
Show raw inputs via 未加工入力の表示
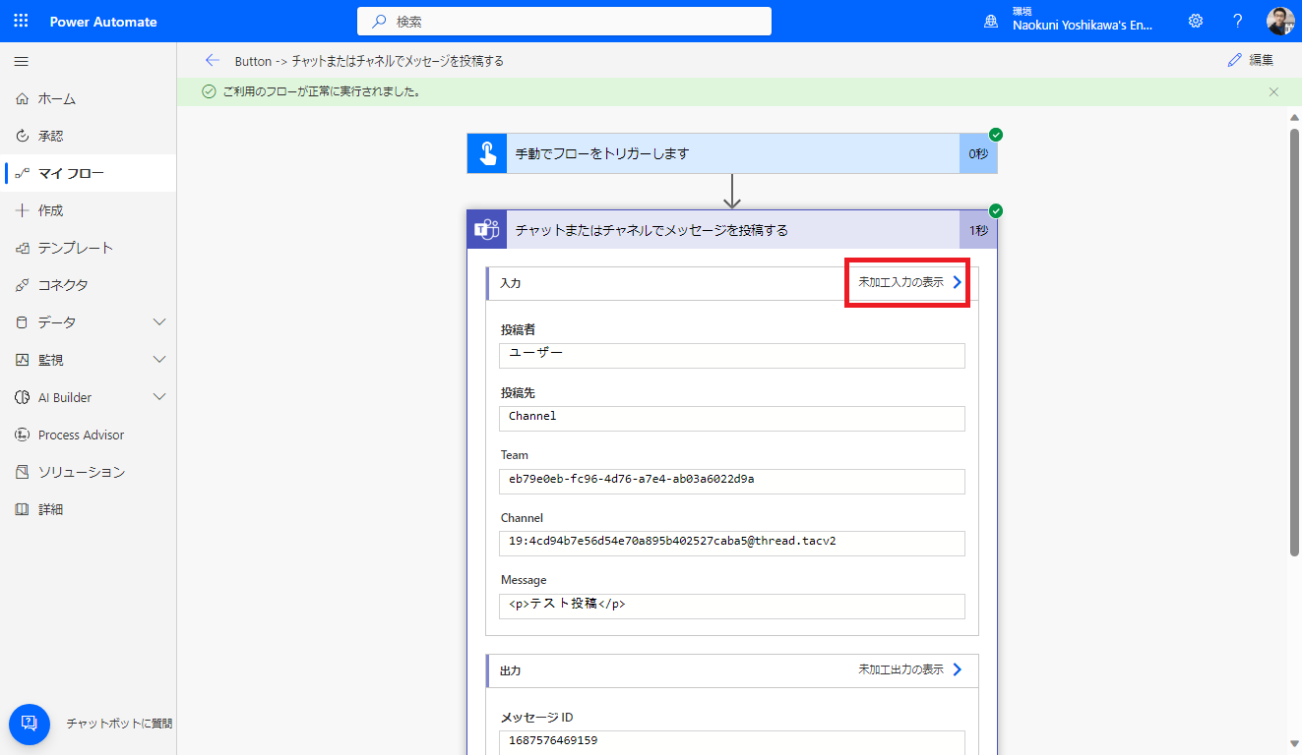[x=905, y=281]
